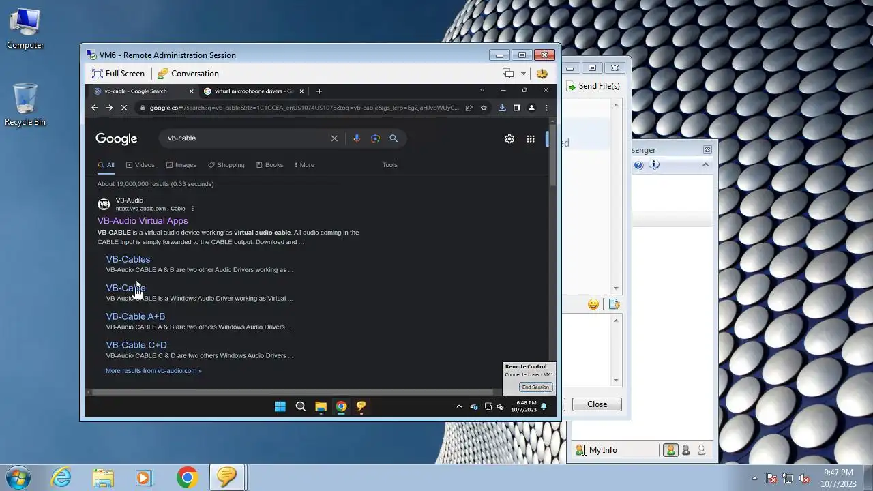Submit search with magnifier icon
The width and height of the screenshot is (873, 491).
[x=394, y=138]
